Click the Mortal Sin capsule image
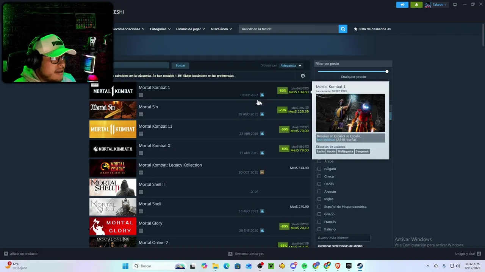The height and width of the screenshot is (272, 485). [113, 110]
